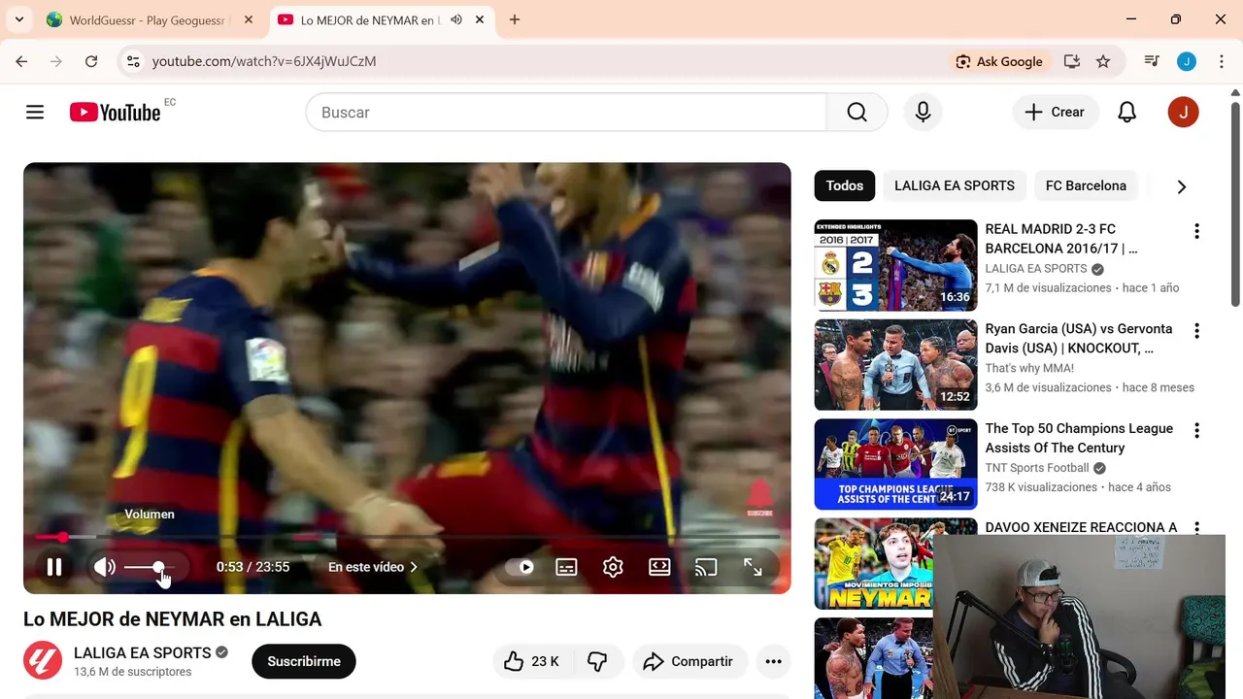Open the LALIGA EA SPORTS channel avatar
This screenshot has width=1243, height=699.
(x=43, y=661)
